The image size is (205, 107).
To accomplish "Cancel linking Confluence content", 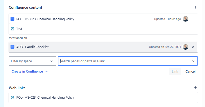I will pos(190,71).
